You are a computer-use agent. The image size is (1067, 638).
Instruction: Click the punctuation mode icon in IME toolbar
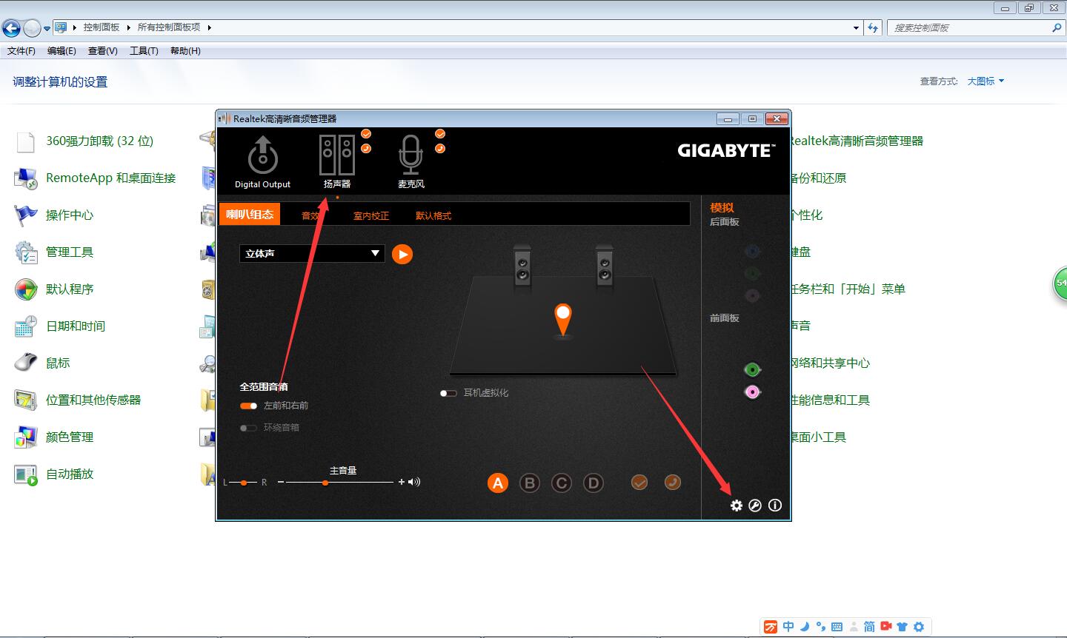pos(820,627)
